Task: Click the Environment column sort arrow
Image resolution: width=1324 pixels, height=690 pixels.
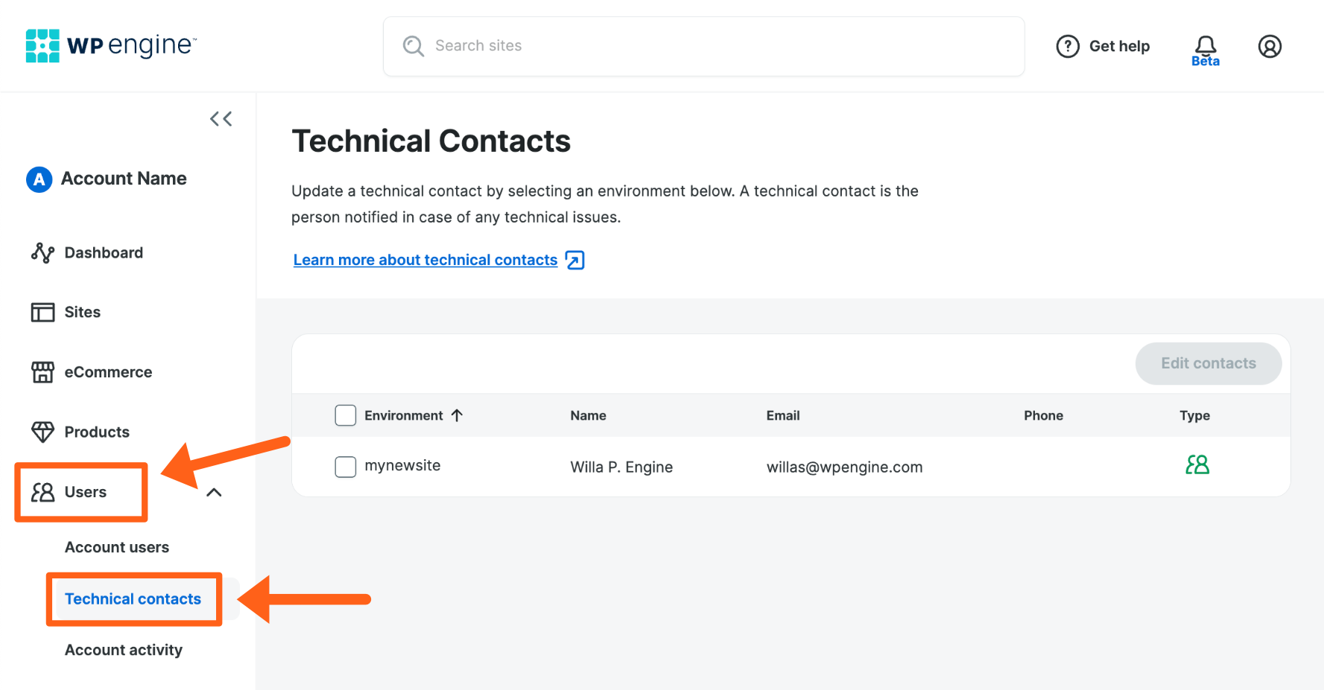Action: coord(457,415)
